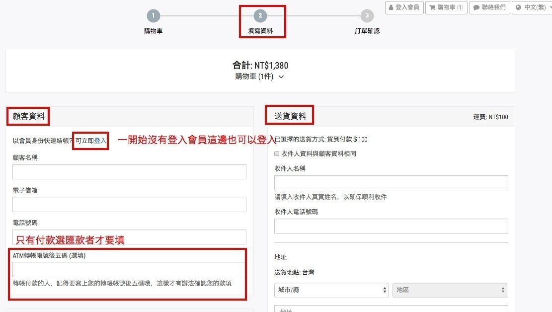Open the 城市/縣 dropdown

click(x=331, y=290)
